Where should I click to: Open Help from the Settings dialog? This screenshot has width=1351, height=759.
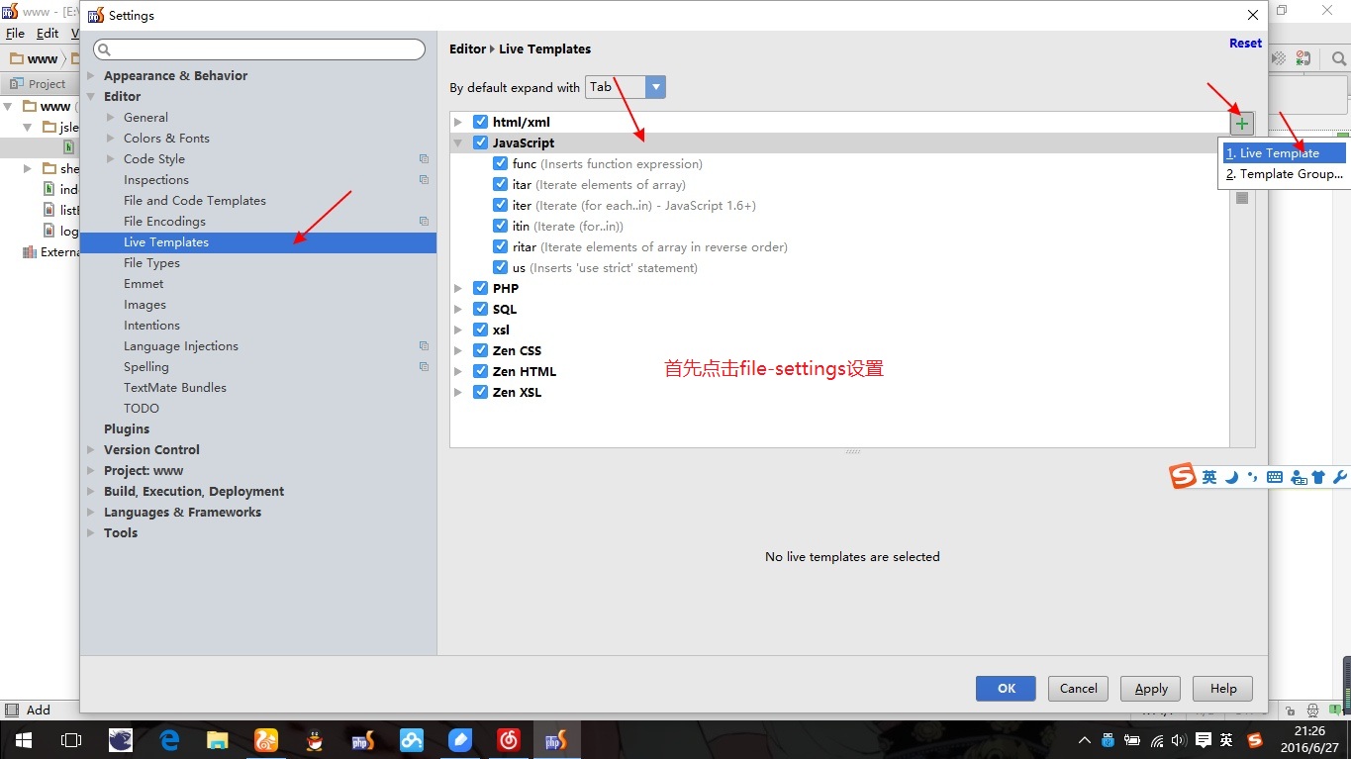(x=1223, y=689)
